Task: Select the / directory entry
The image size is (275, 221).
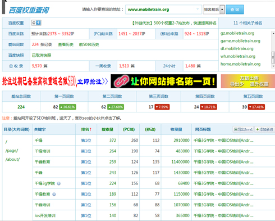Action: pyautogui.click(x=6, y=142)
